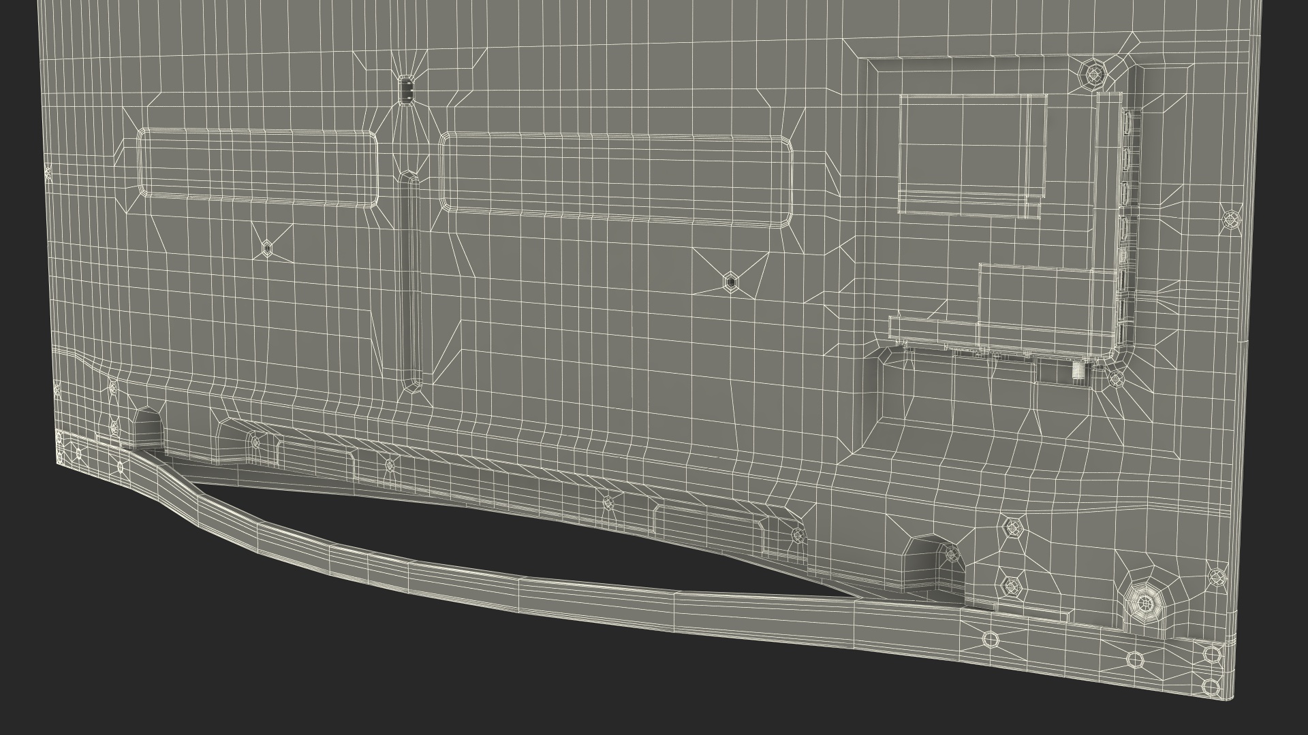Select the hexagonal screw hole below the left panel
1308x735 pixels.
[x=266, y=249]
